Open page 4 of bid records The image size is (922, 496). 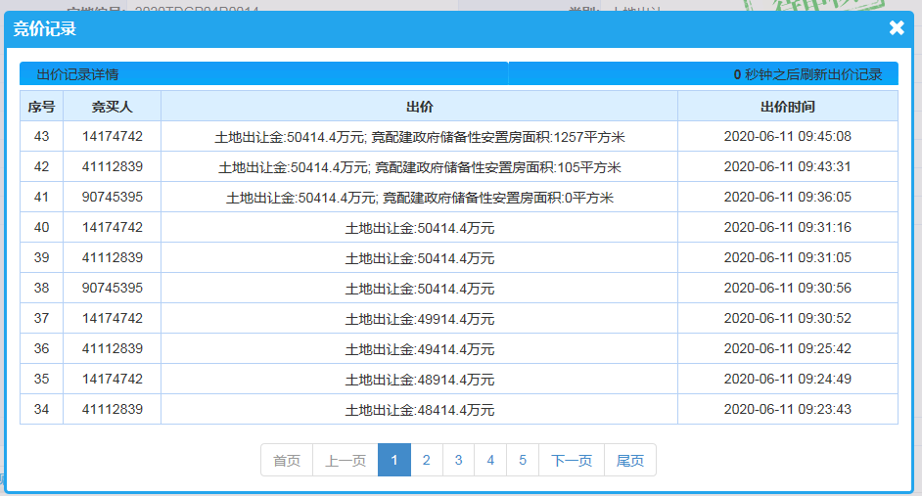[490, 461]
